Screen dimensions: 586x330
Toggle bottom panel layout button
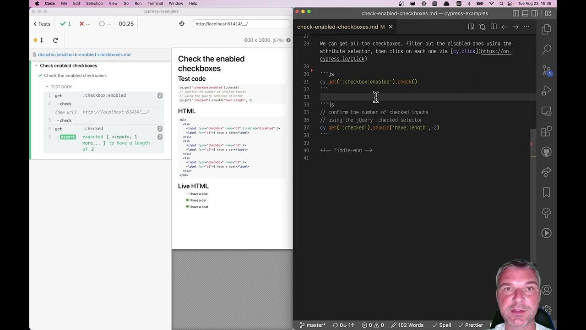pos(526,13)
